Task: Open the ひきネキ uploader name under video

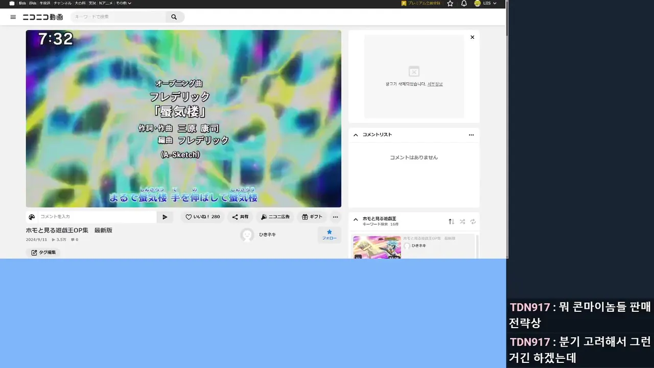Action: pyautogui.click(x=267, y=235)
